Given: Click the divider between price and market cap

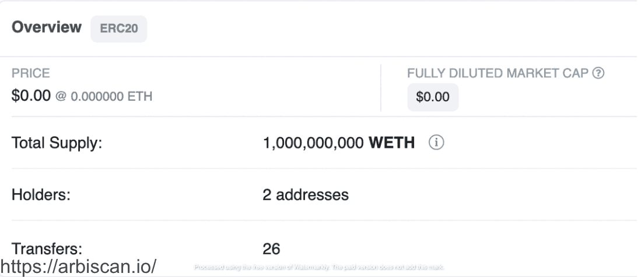Looking at the screenshot, I should [381, 87].
